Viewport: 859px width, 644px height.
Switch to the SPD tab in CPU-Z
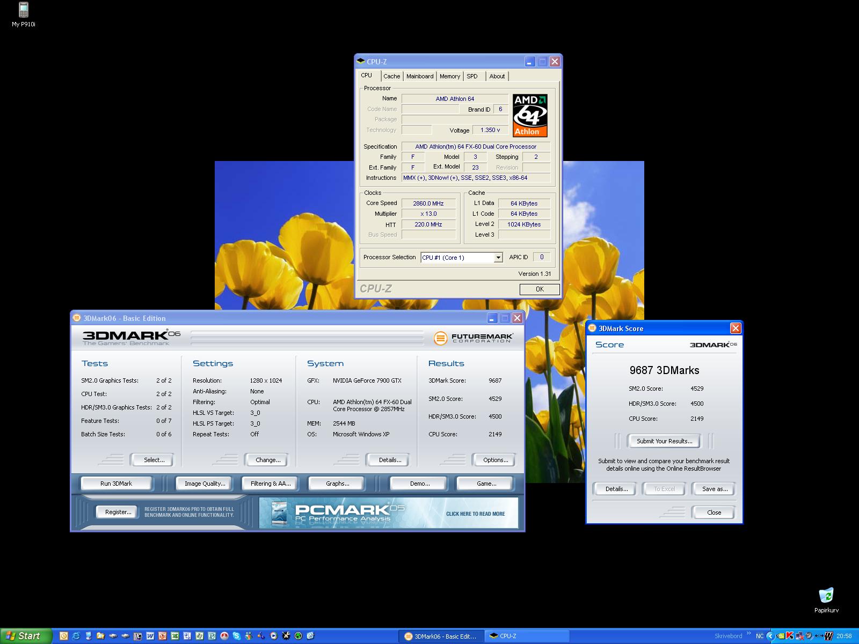point(472,76)
